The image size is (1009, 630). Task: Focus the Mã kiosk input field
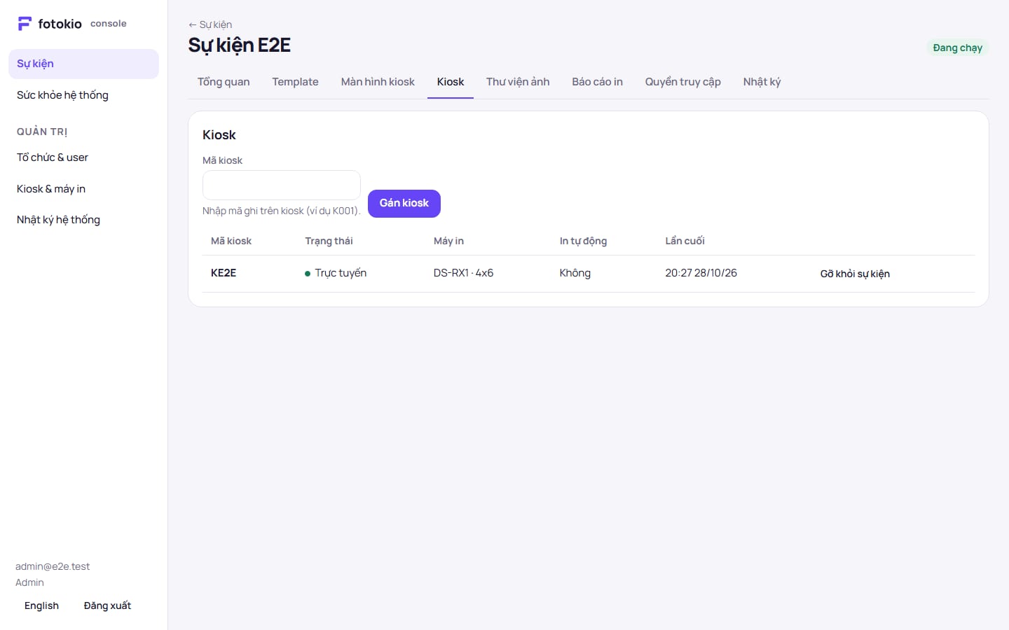[282, 185]
